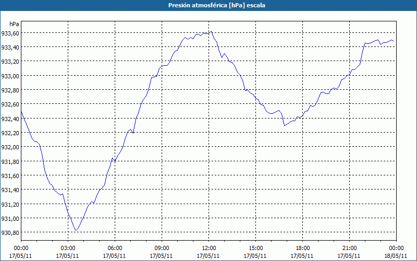Click the 931,40 pressure axis label

[10, 190]
